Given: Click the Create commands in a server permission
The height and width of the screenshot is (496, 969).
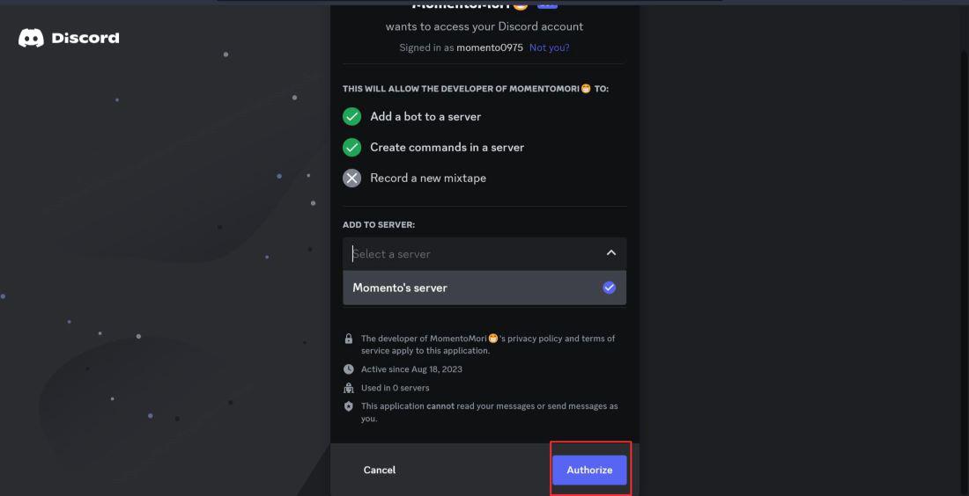Looking at the screenshot, I should [447, 147].
